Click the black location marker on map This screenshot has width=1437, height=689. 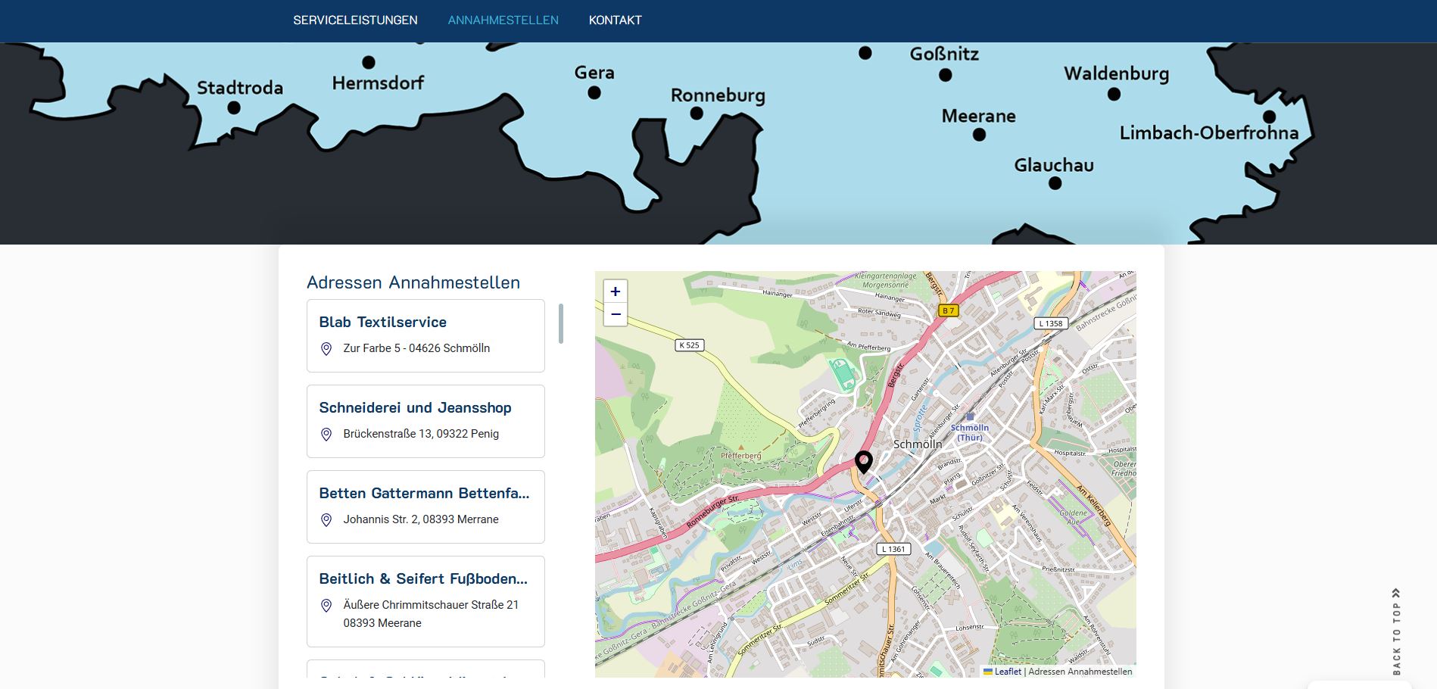(863, 460)
